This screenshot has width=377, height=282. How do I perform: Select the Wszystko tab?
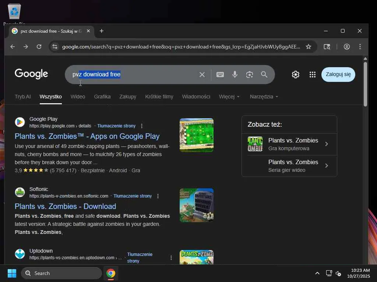click(x=51, y=97)
